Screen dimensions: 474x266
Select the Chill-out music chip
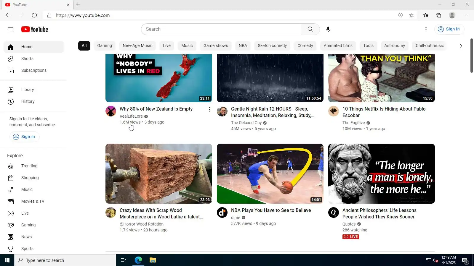(x=430, y=46)
